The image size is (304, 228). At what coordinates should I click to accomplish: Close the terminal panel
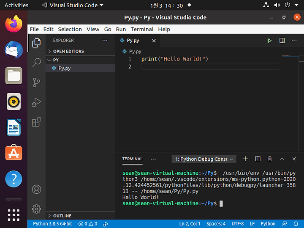294,159
